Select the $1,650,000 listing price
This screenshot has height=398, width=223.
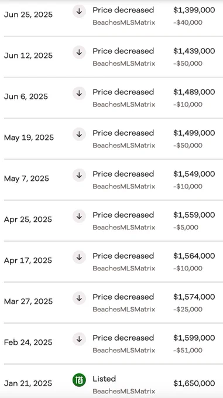click(194, 383)
